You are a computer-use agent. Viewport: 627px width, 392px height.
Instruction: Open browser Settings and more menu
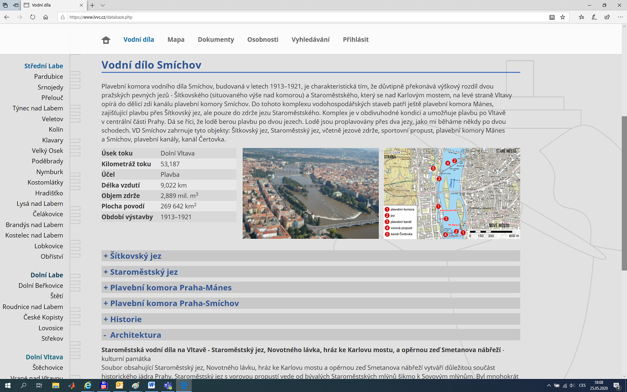coord(620,17)
